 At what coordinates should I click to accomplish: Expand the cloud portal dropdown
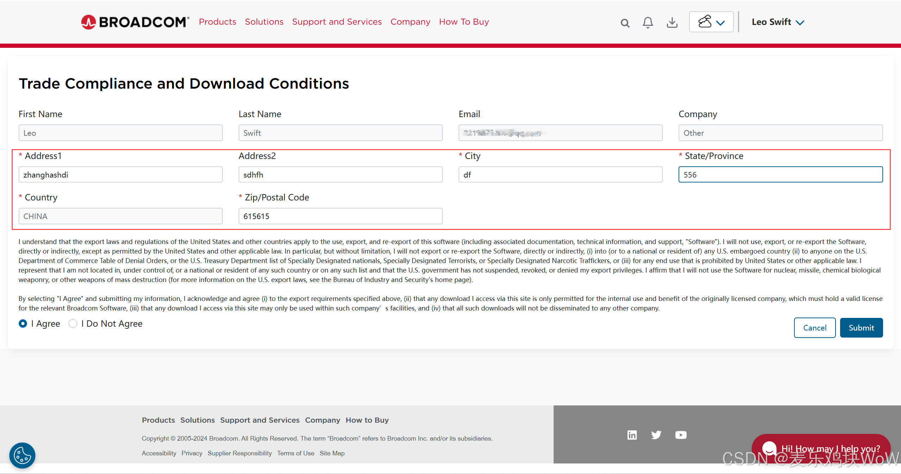coord(711,22)
